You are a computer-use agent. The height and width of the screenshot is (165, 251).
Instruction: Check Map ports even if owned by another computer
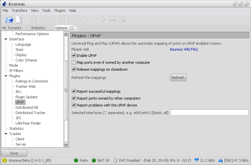[74, 62]
